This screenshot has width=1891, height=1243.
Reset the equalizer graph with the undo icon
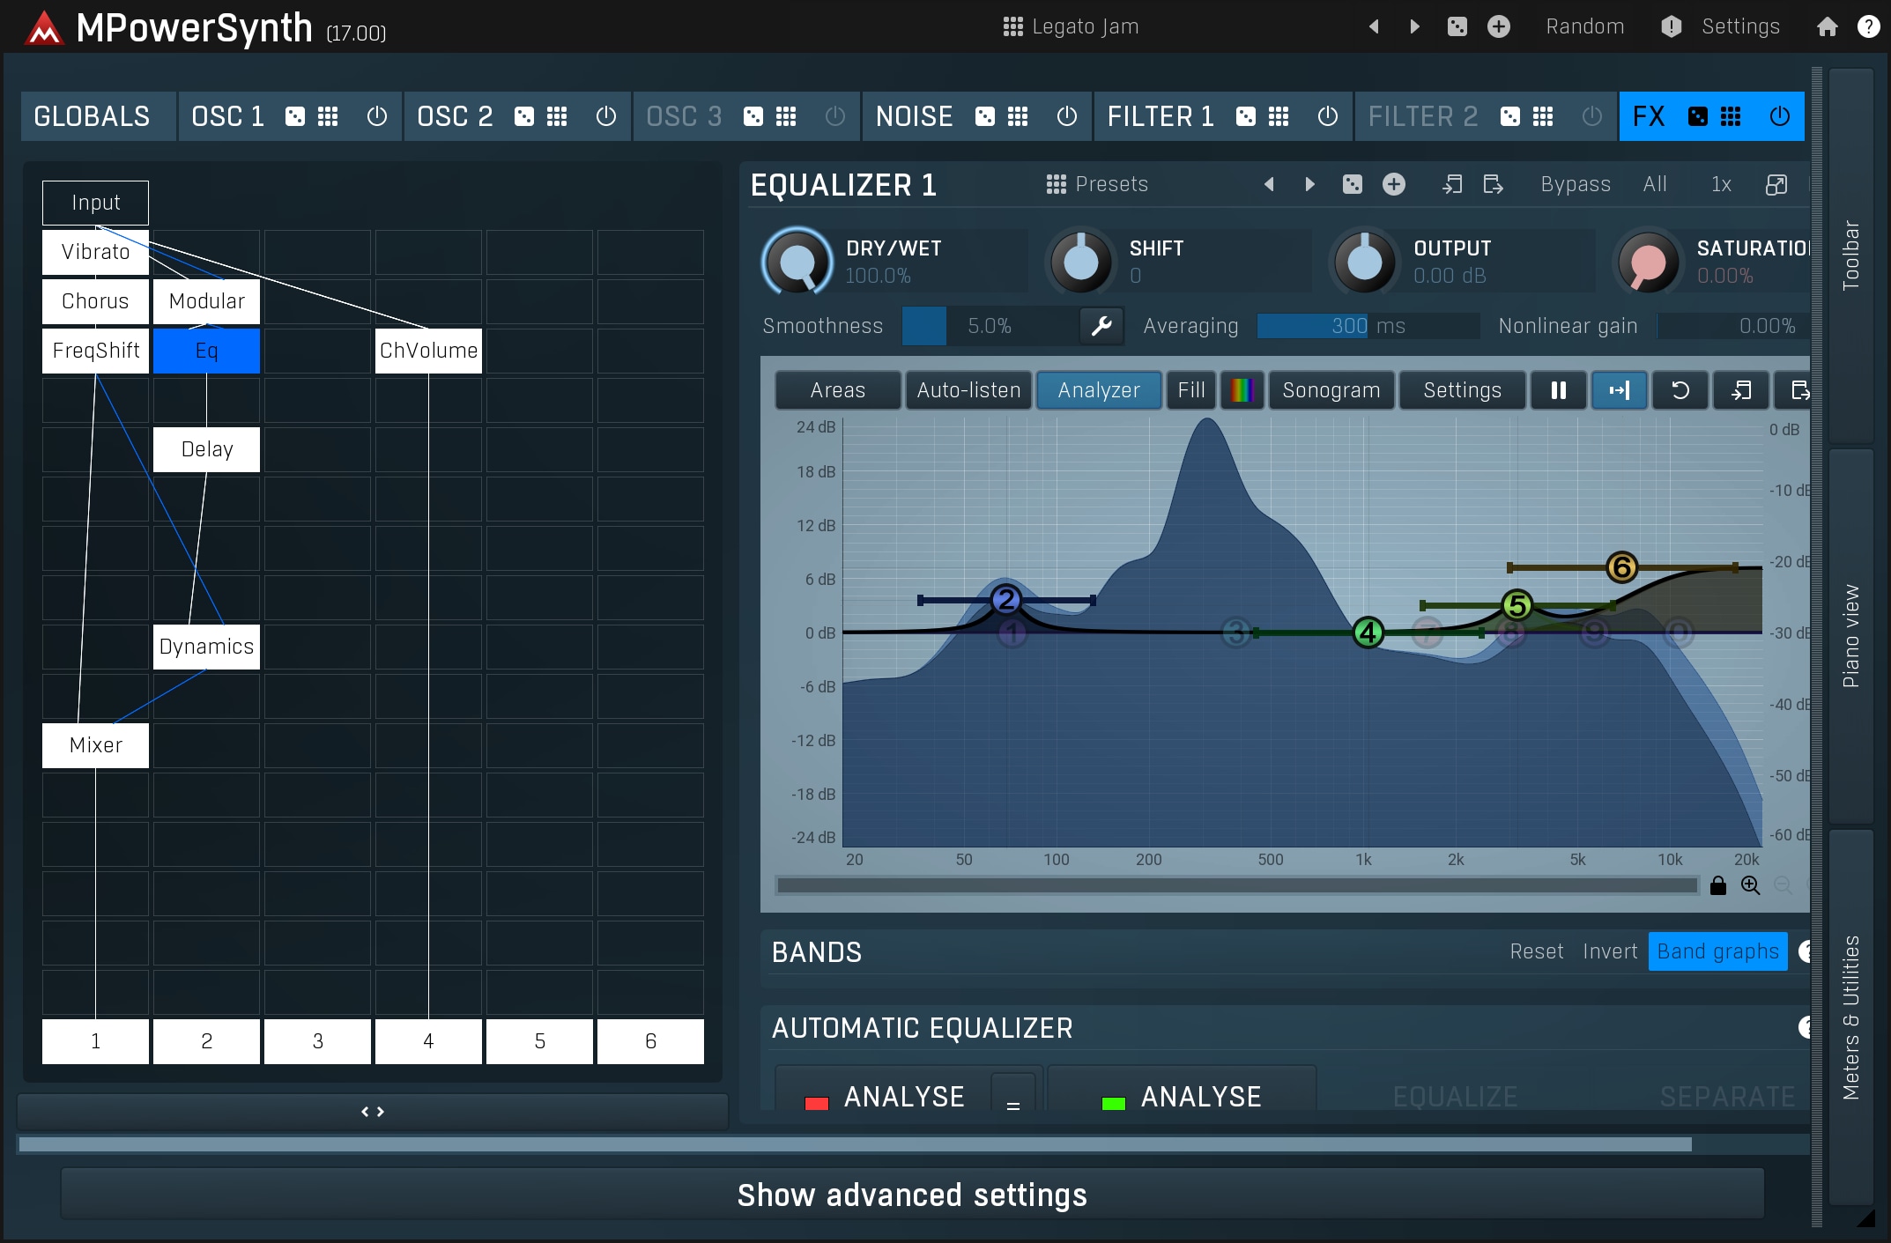1680,390
